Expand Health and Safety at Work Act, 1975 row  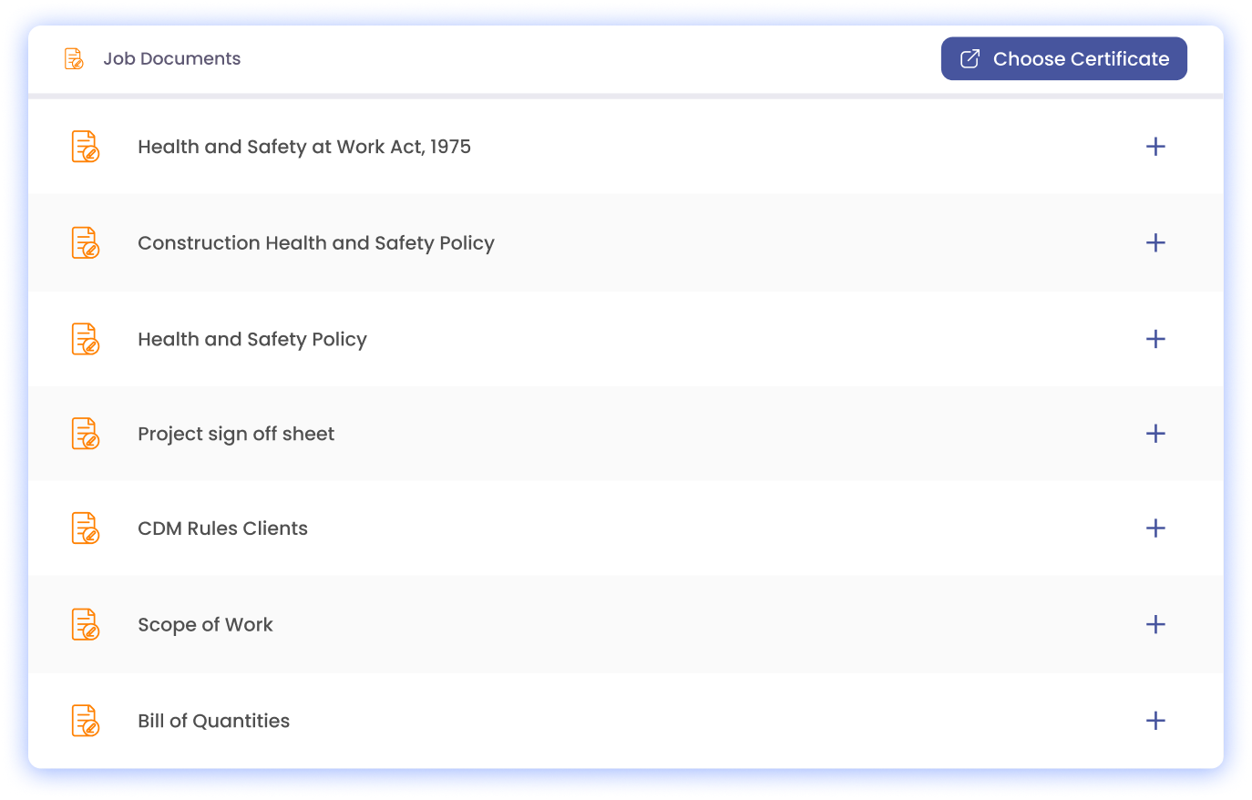(x=1155, y=147)
